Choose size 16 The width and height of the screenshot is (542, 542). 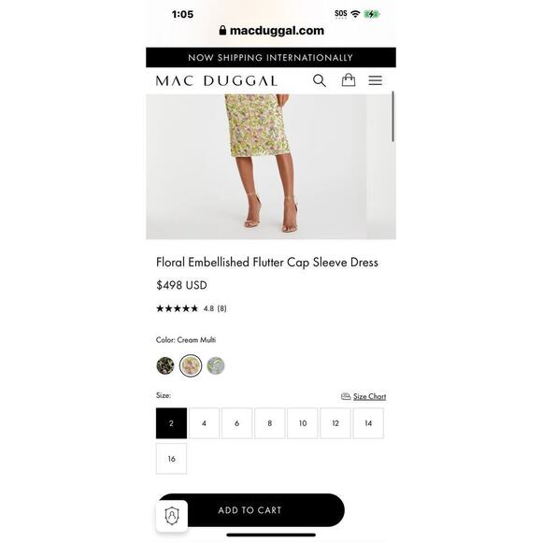coord(171,459)
